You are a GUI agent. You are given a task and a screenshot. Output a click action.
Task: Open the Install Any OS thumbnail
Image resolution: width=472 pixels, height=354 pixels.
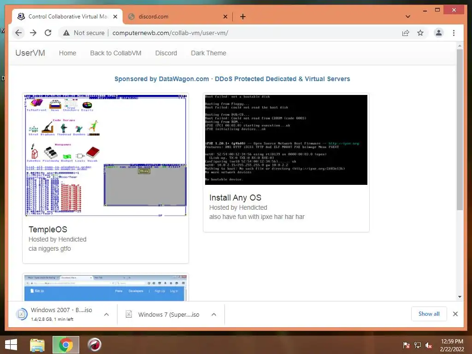point(286,140)
